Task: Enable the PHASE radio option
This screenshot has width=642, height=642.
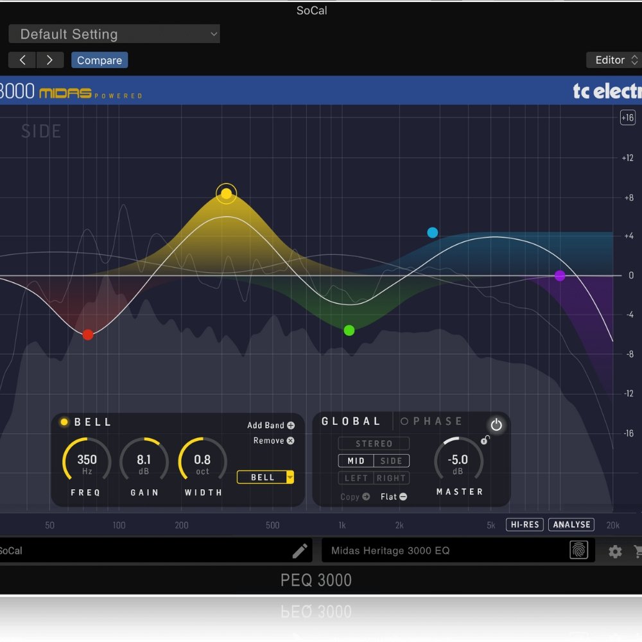Action: point(404,422)
